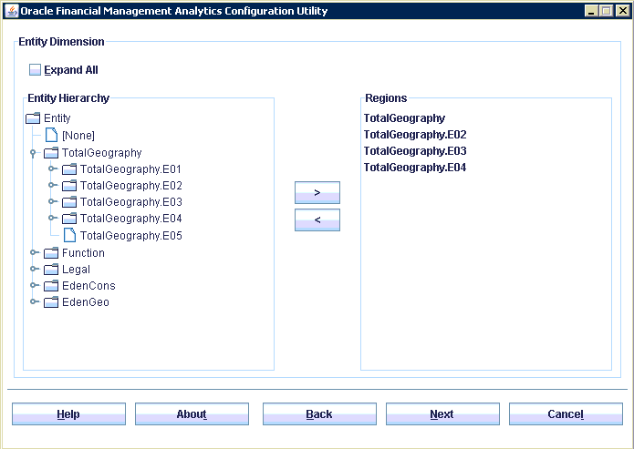The height and width of the screenshot is (449, 634).
Task: Select Function label in hierarchy
Action: coord(83,253)
